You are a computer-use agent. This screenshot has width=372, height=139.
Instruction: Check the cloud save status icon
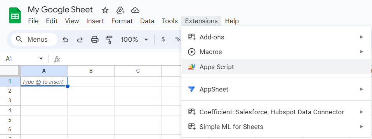click(135, 10)
